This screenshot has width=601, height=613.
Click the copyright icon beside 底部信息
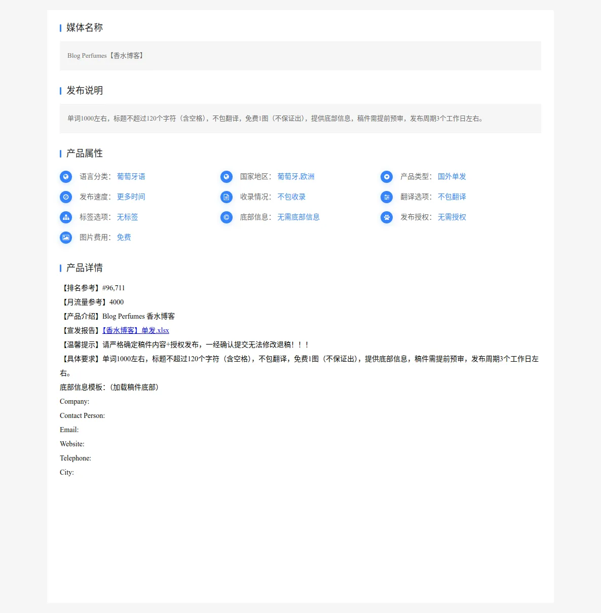[x=227, y=217]
